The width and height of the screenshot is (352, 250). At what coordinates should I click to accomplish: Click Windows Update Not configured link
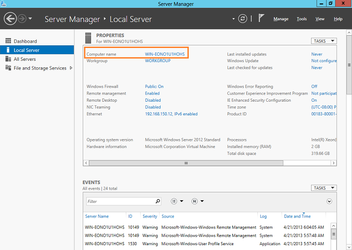pos(324,61)
